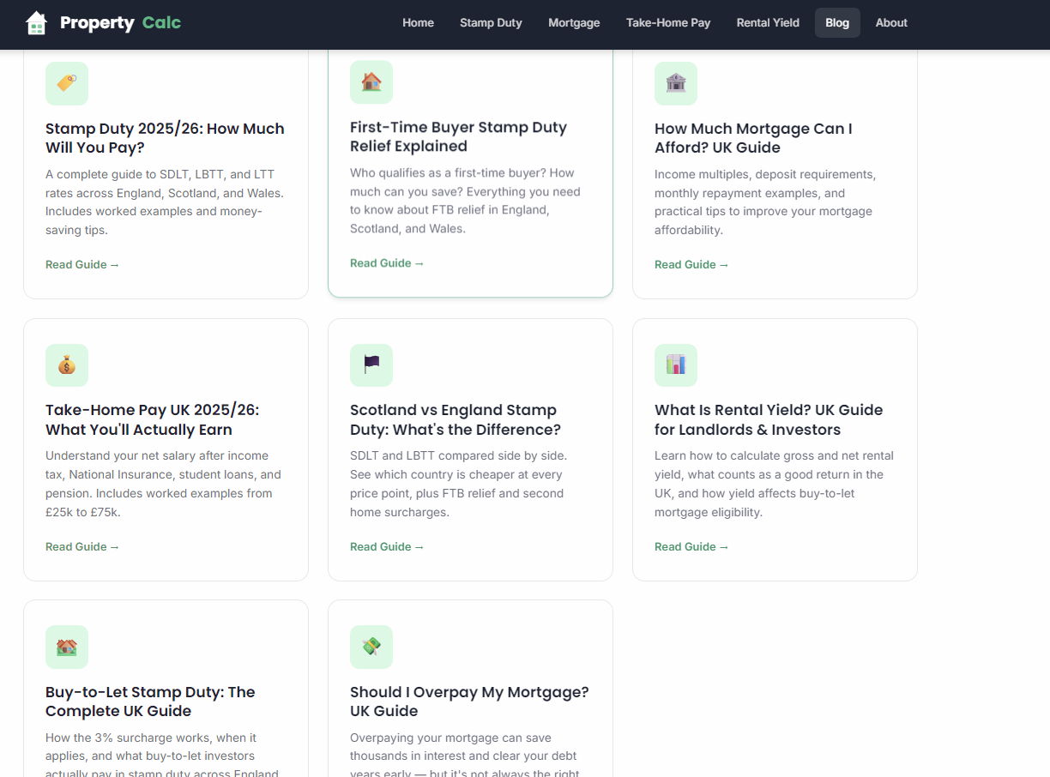Select Rental Yield in the navigation bar

[x=768, y=23]
